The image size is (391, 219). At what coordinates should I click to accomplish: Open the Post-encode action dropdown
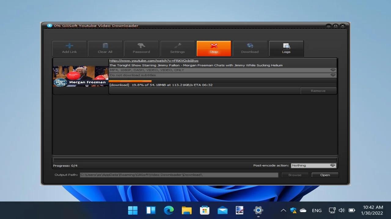[313, 165]
